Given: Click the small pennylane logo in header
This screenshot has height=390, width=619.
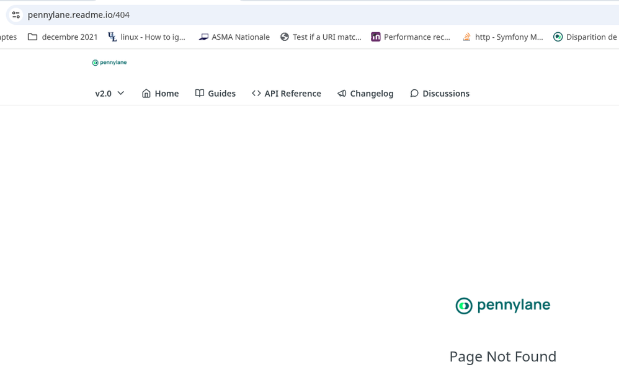Looking at the screenshot, I should click(x=109, y=63).
